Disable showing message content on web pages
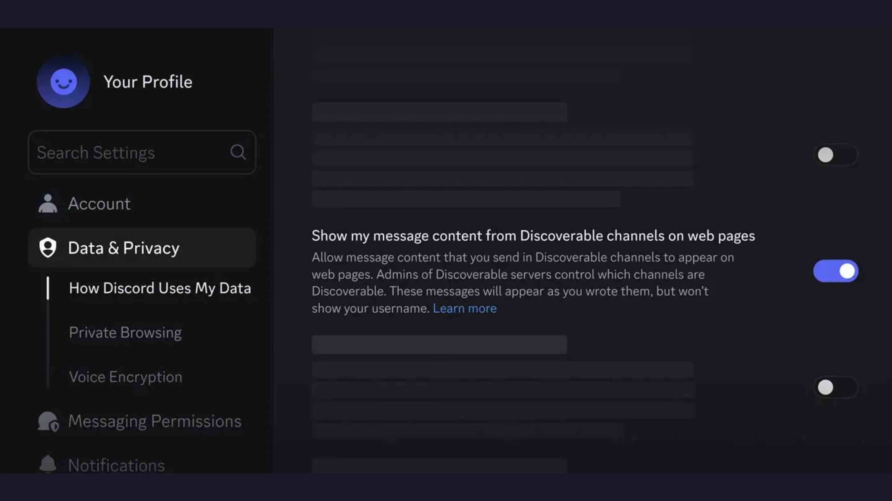Viewport: 892px width, 501px height. pos(836,271)
